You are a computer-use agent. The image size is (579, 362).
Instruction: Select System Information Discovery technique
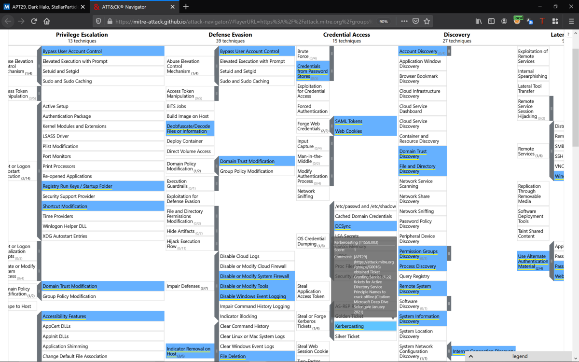pyautogui.click(x=423, y=319)
